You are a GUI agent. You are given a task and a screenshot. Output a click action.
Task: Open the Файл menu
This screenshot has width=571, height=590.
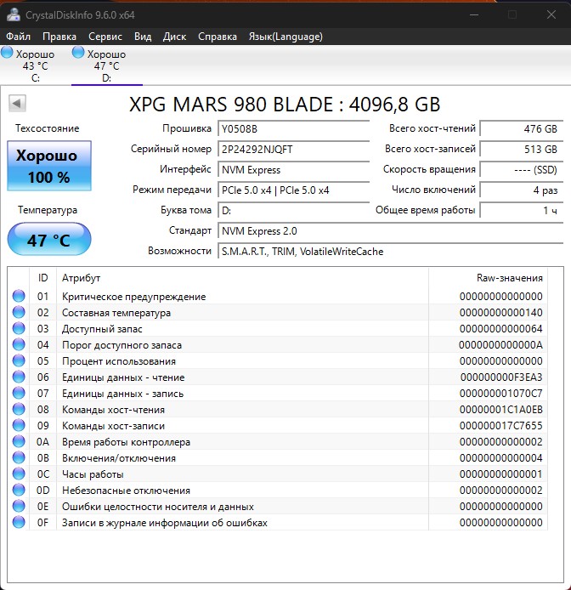(x=18, y=37)
